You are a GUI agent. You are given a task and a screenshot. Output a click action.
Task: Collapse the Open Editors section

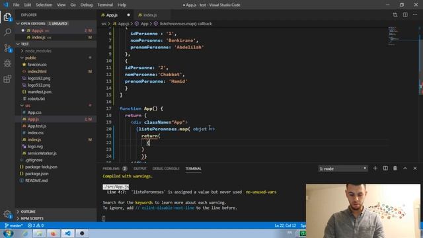[x=56, y=24]
